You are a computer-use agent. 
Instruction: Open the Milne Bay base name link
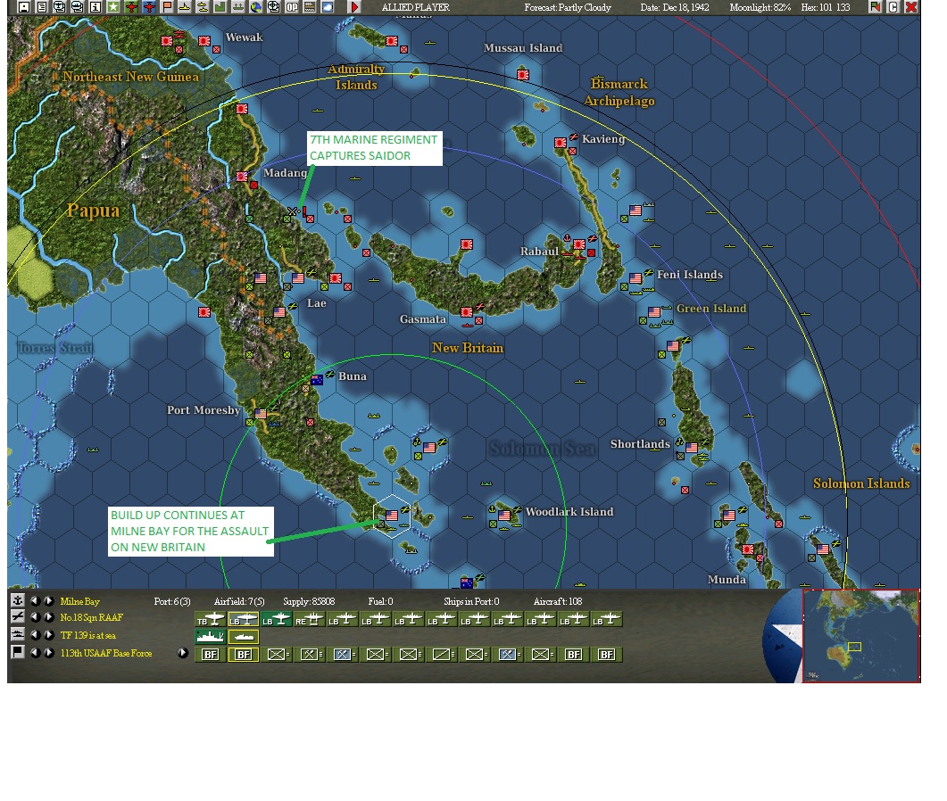80,601
